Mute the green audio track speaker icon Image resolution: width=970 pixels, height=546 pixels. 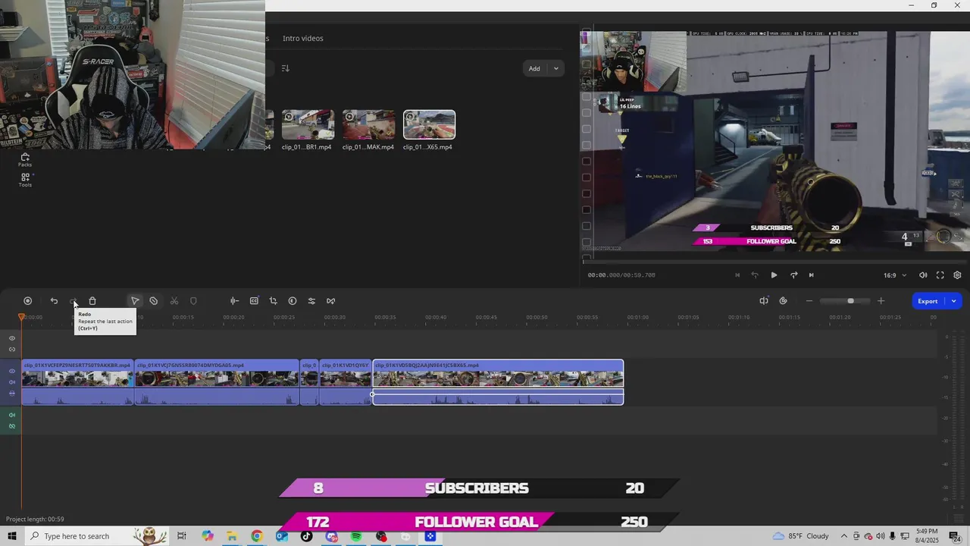coord(11,415)
